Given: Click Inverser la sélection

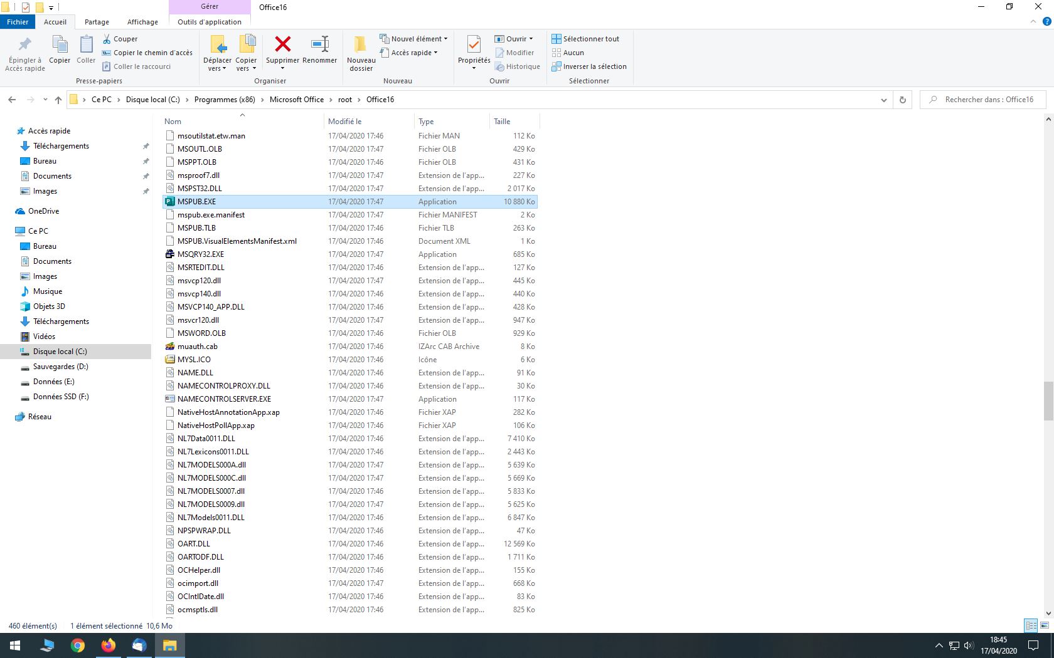Looking at the screenshot, I should click(x=589, y=66).
